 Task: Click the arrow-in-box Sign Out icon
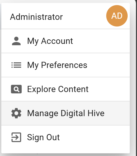[16, 137]
